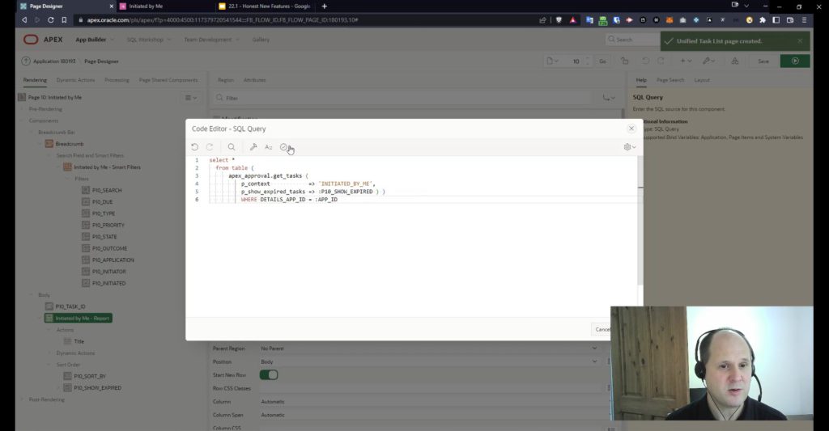The image size is (829, 431).
Task: Open Shared Components icon
Action: tap(735, 61)
